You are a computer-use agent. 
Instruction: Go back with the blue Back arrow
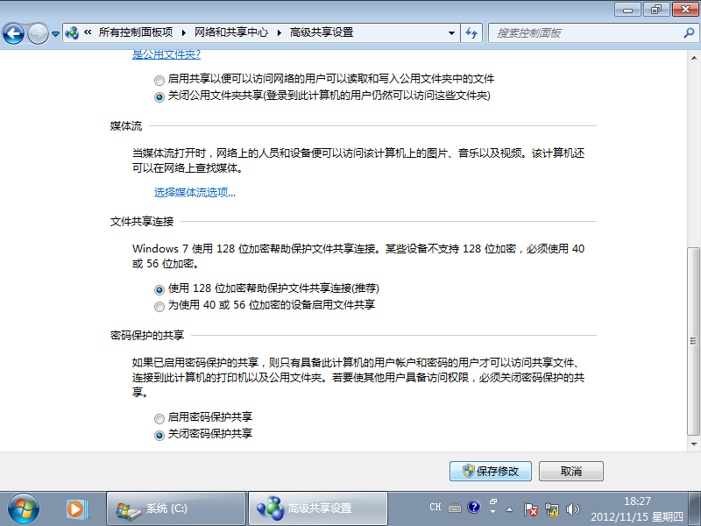click(x=13, y=33)
